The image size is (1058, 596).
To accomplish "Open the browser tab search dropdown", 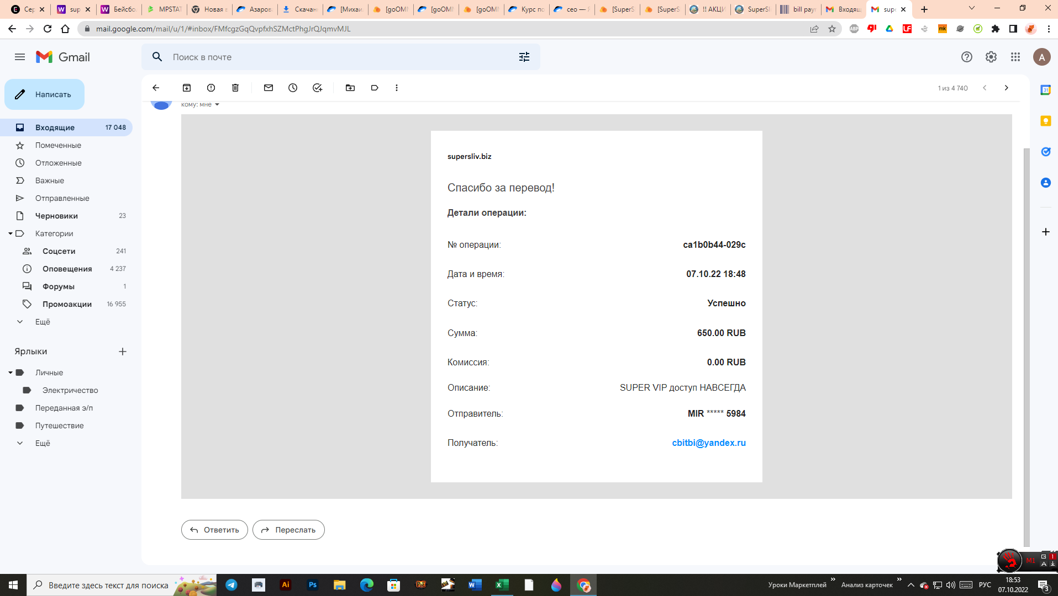I will pos(972,8).
